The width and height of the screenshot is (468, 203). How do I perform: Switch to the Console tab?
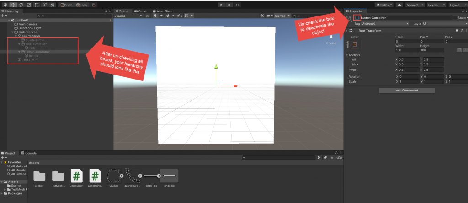click(29, 153)
